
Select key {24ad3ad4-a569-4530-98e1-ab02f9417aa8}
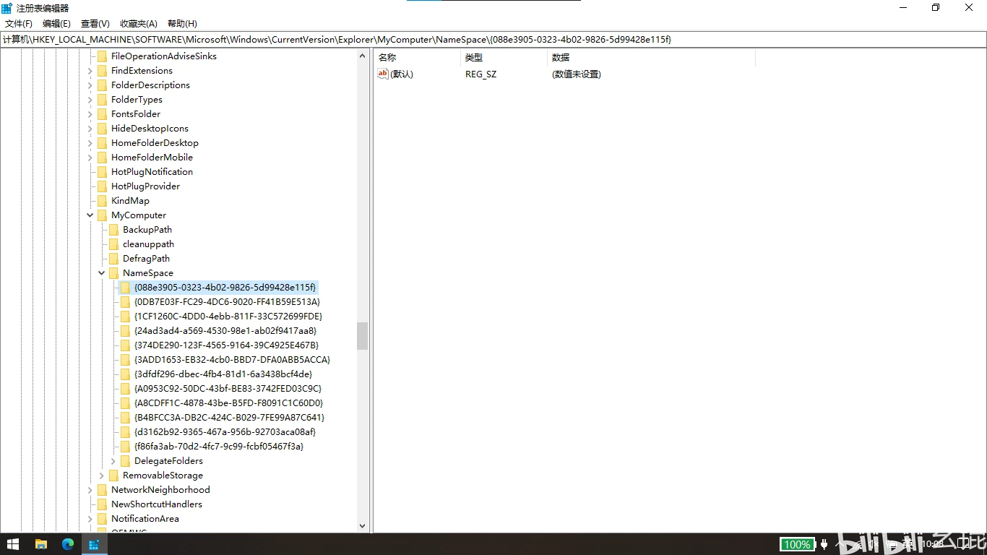click(x=225, y=331)
